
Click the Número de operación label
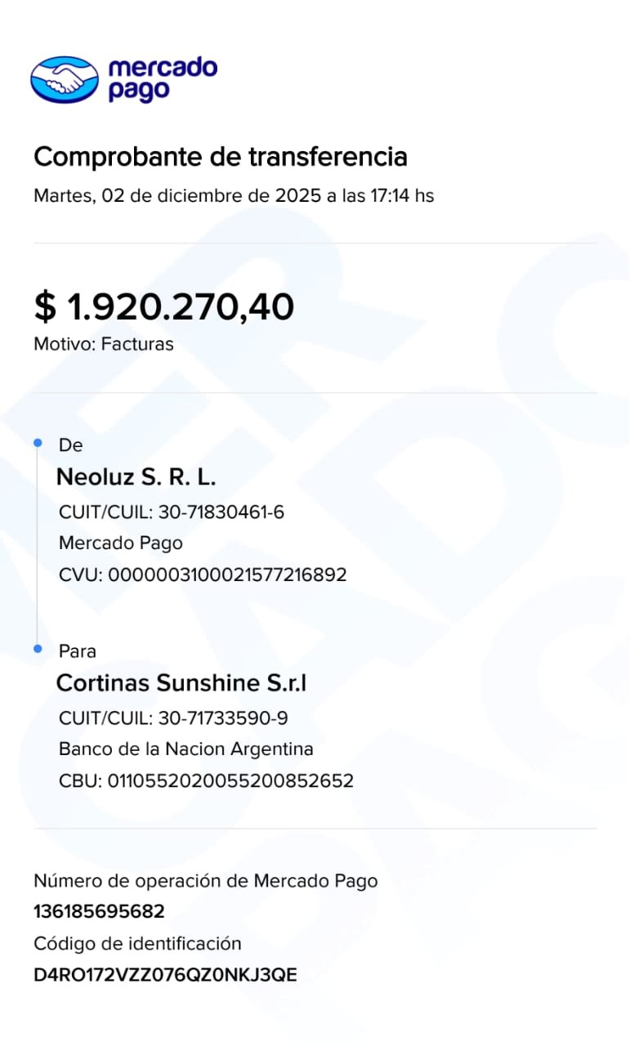tap(205, 881)
